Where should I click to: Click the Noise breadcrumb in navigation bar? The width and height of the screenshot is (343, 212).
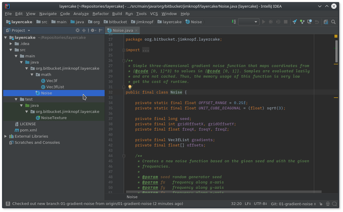(194, 22)
